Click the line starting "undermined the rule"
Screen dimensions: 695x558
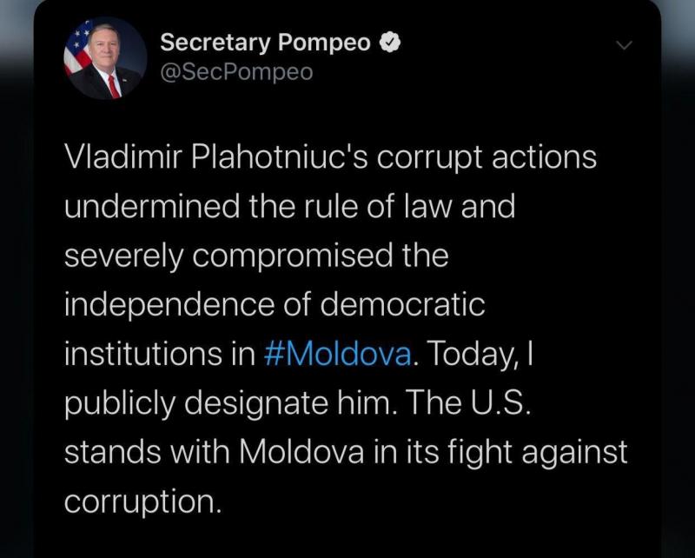tap(290, 206)
